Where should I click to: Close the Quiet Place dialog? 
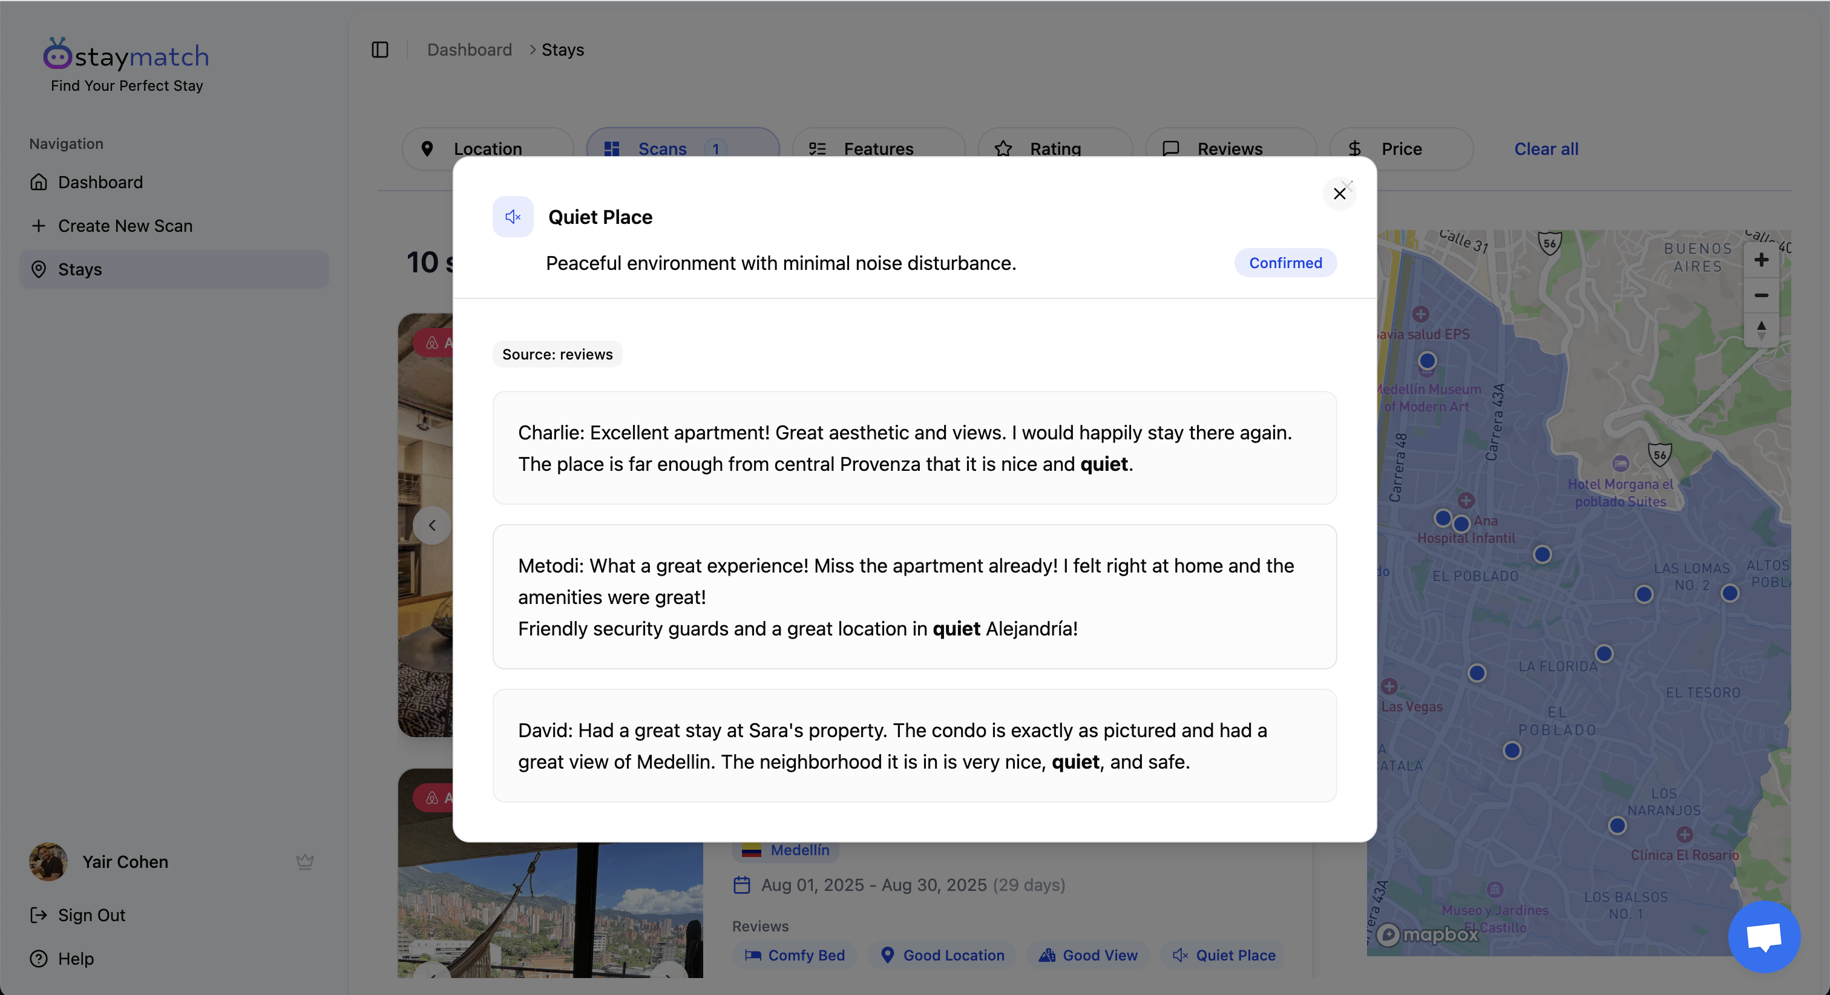click(x=1339, y=193)
